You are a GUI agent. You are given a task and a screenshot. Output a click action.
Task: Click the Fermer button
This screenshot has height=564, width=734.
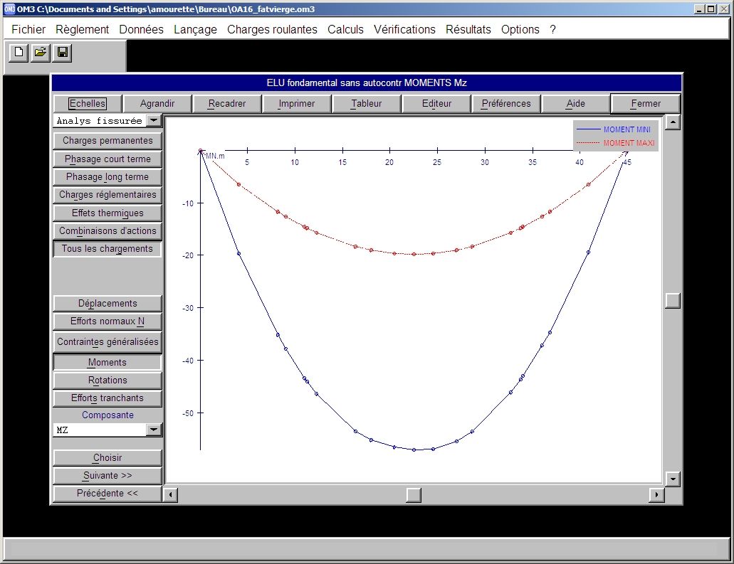pos(646,103)
